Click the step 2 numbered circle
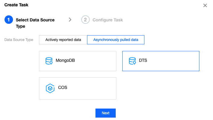 point(86,20)
